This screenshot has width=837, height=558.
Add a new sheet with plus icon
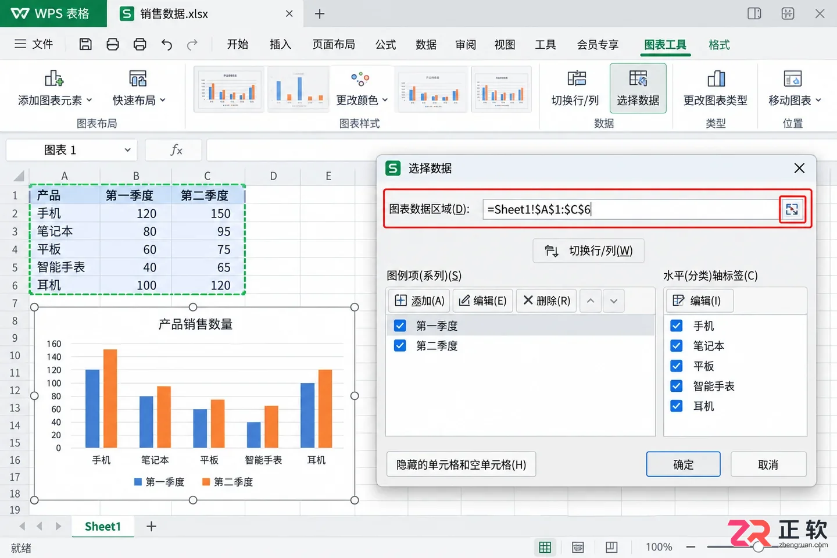click(x=151, y=526)
